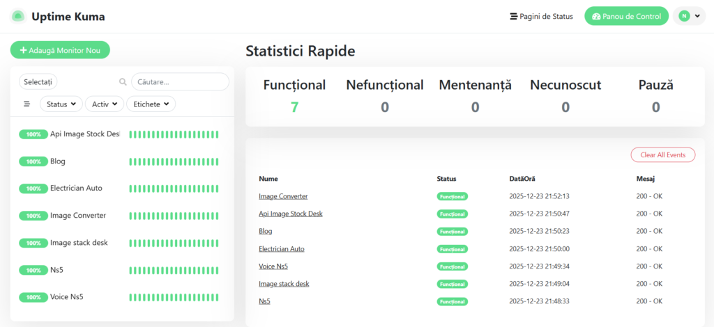Select Electrician Auto monitor in sidebar
This screenshot has width=714, height=327.
click(121, 188)
